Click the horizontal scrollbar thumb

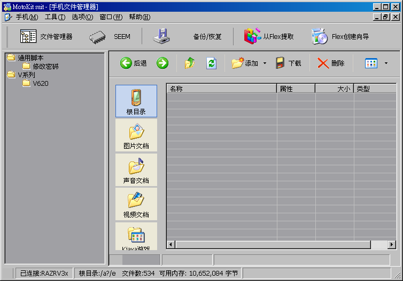click(x=273, y=245)
